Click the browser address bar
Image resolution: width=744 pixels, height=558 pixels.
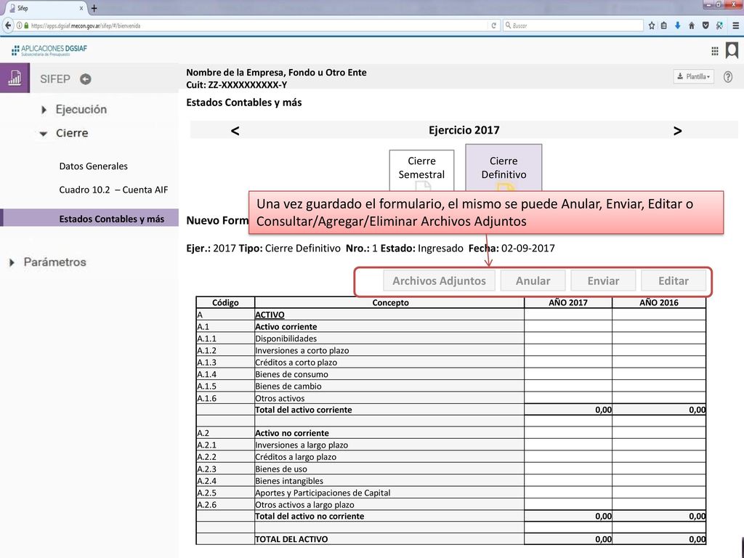coord(256,25)
